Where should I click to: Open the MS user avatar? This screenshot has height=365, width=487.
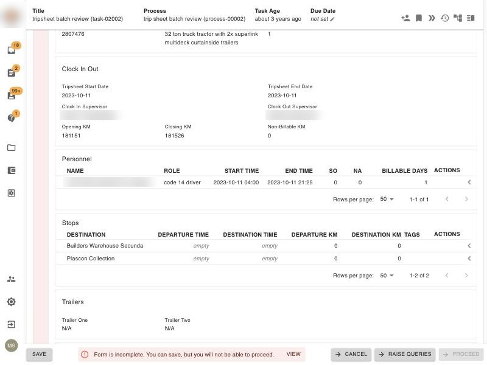coord(12,346)
